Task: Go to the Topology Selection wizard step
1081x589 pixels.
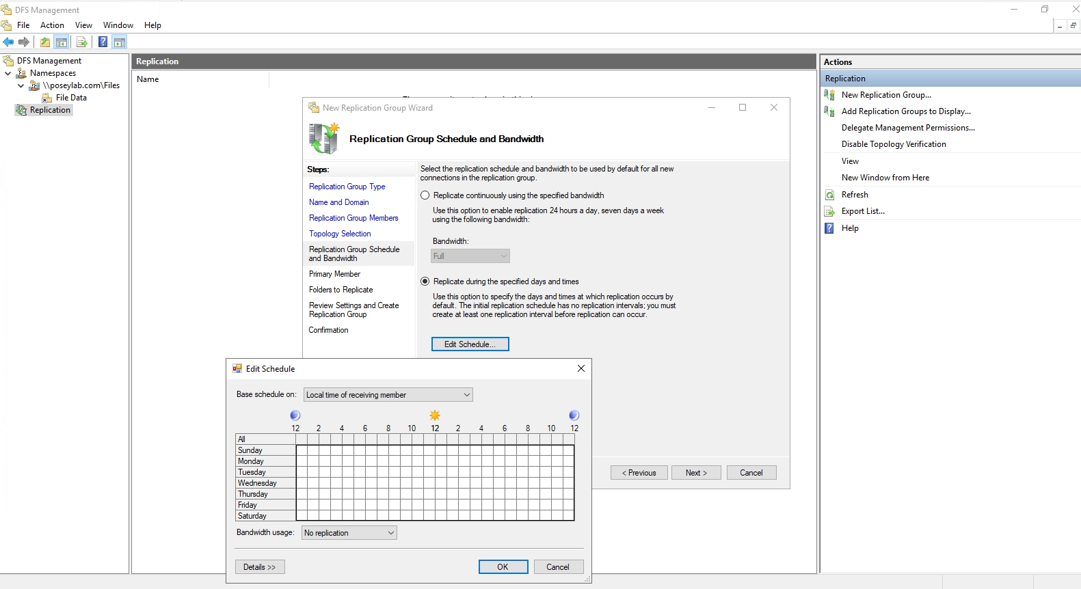Action: [x=340, y=234]
